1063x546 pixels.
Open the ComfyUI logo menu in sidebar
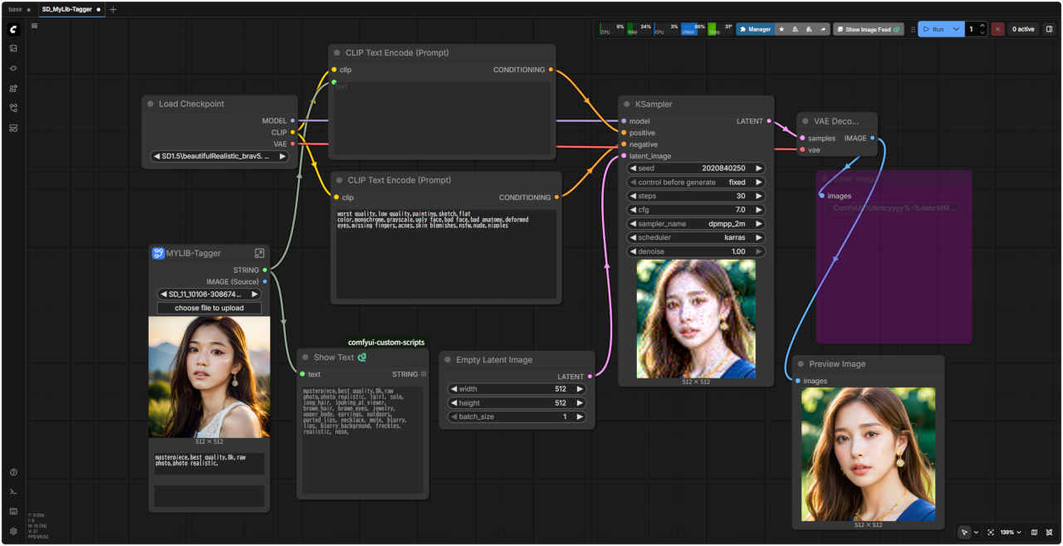pos(13,29)
